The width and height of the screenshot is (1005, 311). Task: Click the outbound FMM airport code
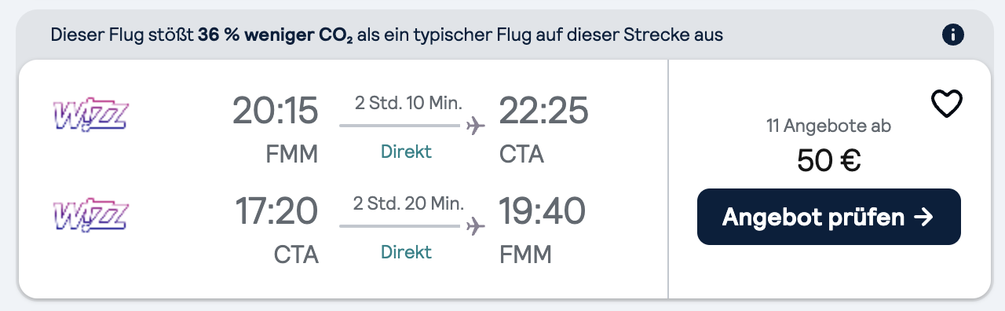coord(292,155)
